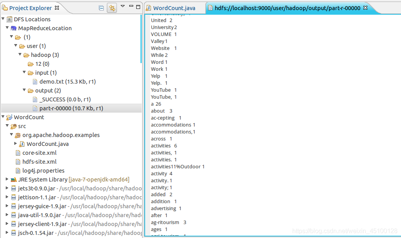Click the line 'advertising 1'
This screenshot has width=401, height=238.
(x=166, y=209)
